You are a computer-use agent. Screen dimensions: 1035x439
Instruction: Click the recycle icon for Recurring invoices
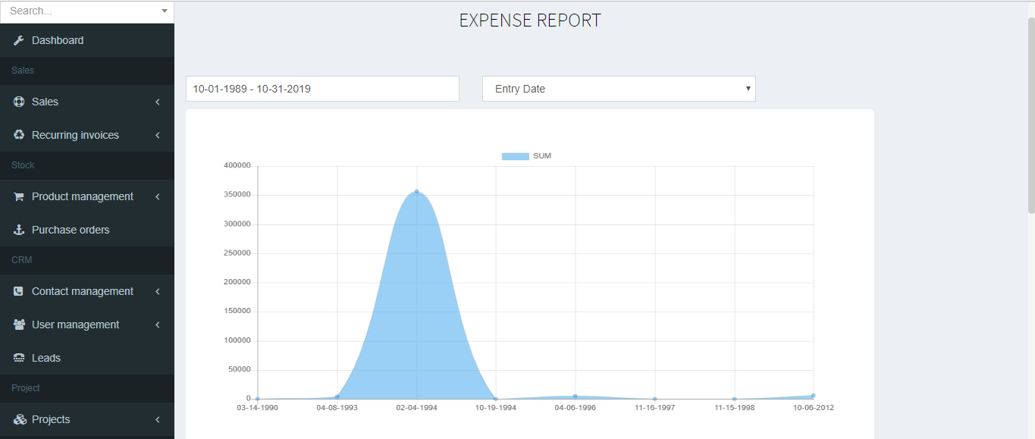pyautogui.click(x=19, y=135)
